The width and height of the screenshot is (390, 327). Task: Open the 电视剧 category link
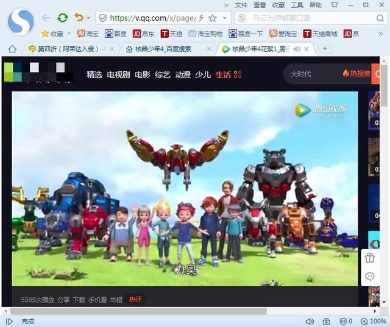click(x=118, y=74)
